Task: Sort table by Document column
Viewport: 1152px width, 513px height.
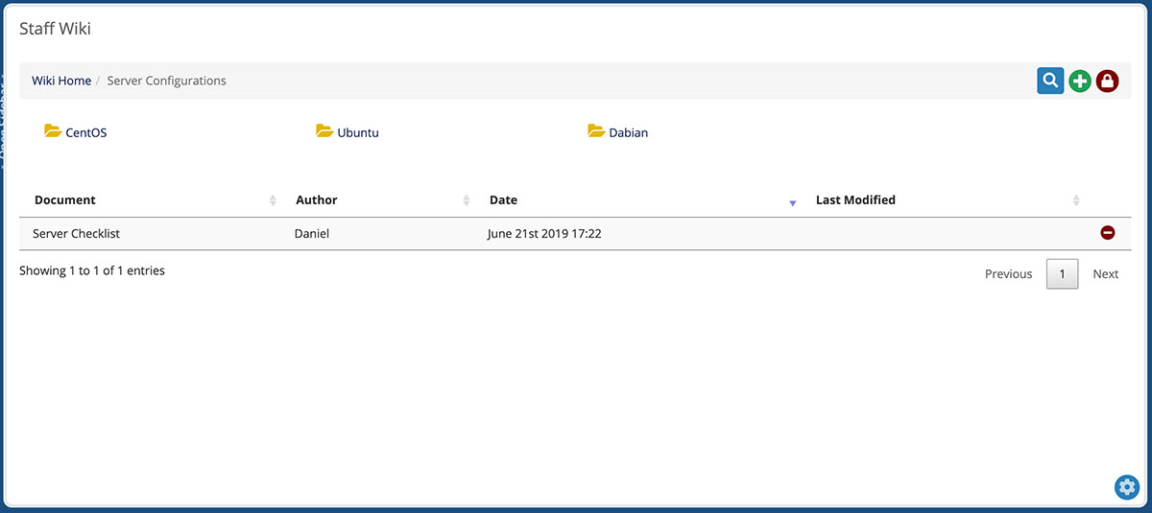Action: coord(65,200)
